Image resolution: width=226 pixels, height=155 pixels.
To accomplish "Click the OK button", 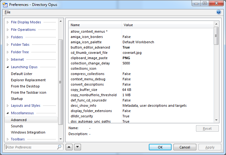I will pyautogui.click(x=160, y=147).
